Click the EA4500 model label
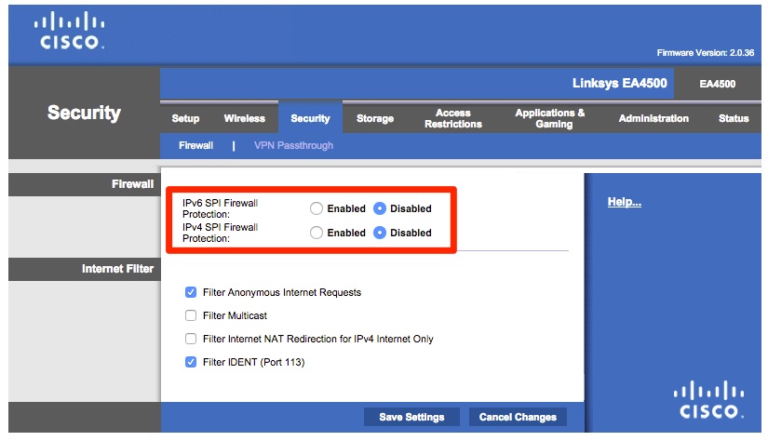The height and width of the screenshot is (441, 768). coord(718,84)
